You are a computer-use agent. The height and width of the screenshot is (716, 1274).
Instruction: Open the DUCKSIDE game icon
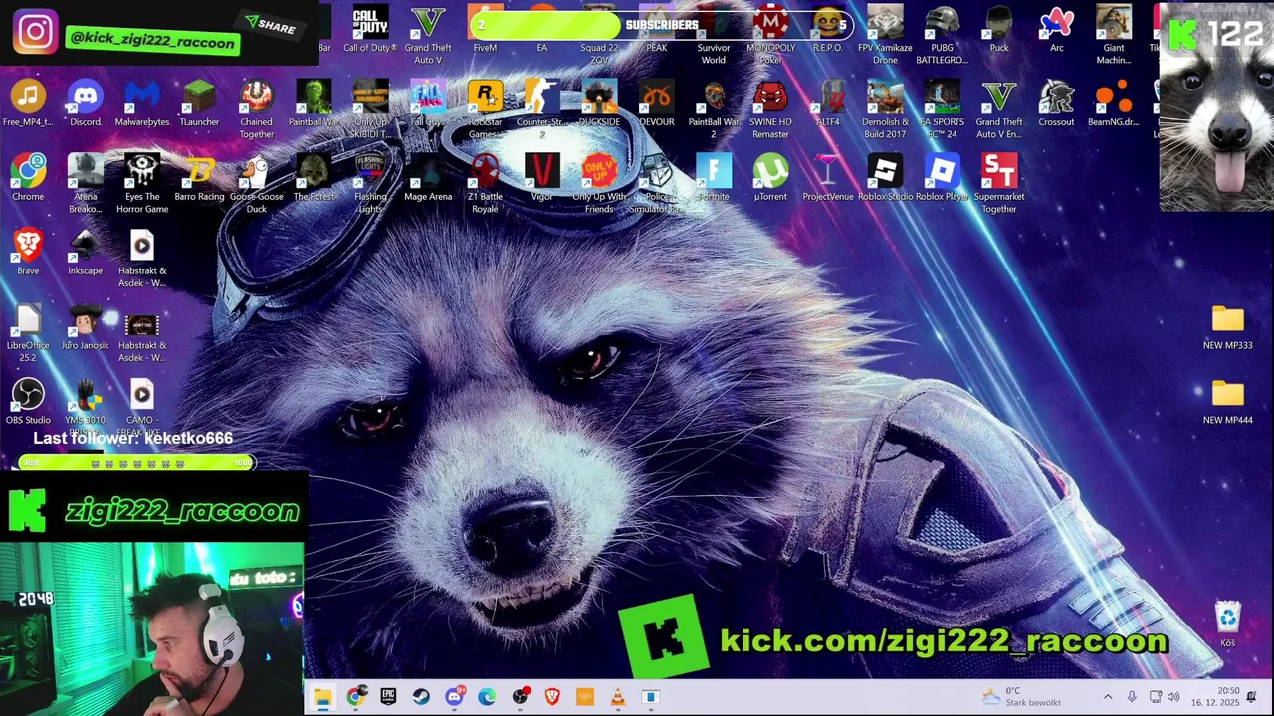[599, 103]
